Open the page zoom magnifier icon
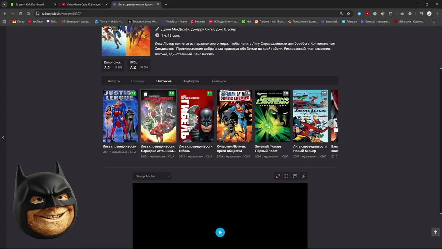The width and height of the screenshot is (442, 249). tap(342, 13)
